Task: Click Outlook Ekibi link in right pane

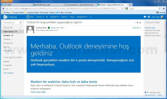Action: tap(150, 28)
